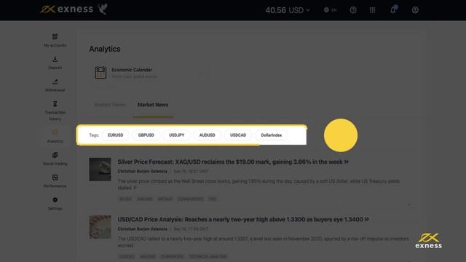Image resolution: width=466 pixels, height=262 pixels.
Task: Open the Settings gear in the sidebar
Action: 55,199
